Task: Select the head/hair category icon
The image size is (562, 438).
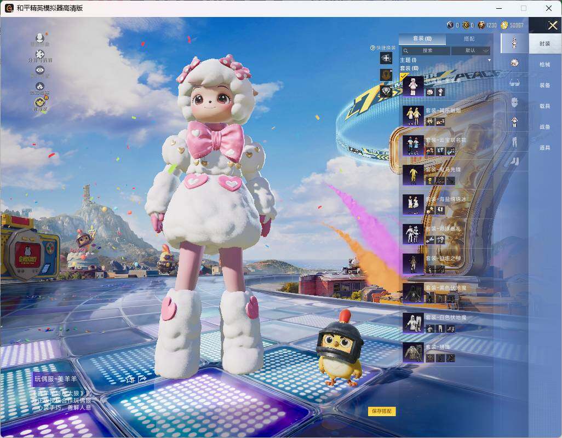Action: coord(514,63)
